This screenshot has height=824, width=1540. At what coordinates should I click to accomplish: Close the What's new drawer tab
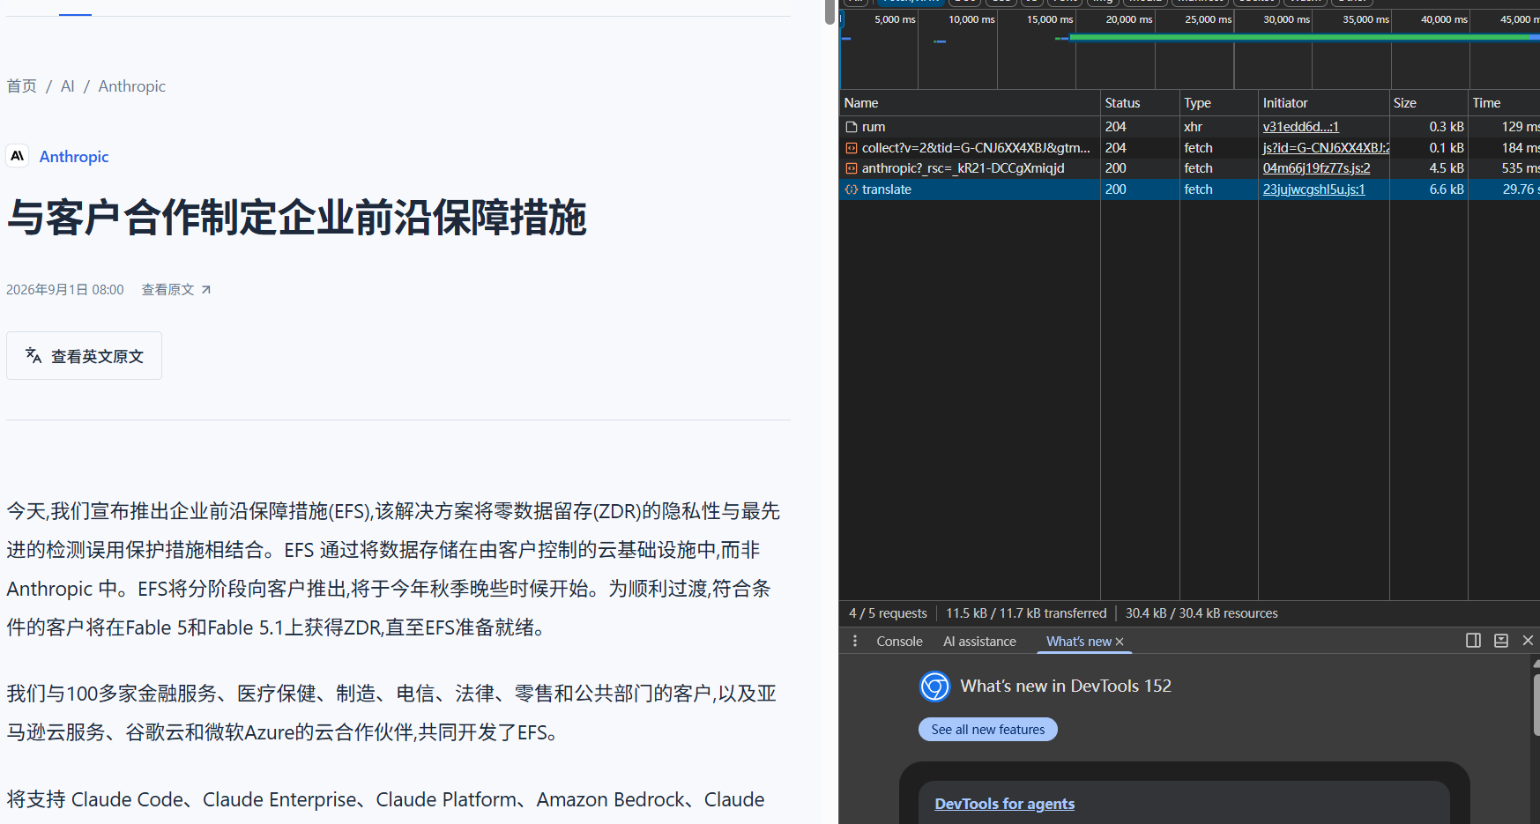click(1120, 642)
